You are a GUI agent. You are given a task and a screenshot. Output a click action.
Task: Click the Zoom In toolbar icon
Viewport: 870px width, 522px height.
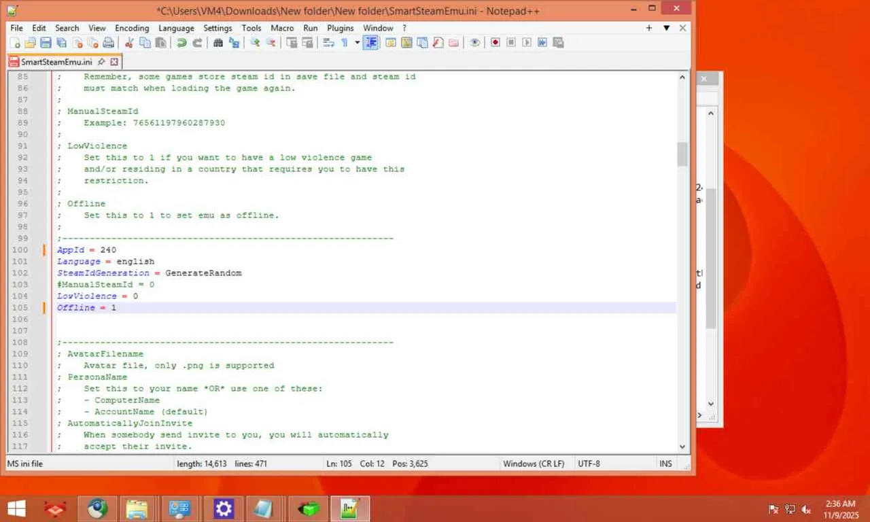pos(255,43)
